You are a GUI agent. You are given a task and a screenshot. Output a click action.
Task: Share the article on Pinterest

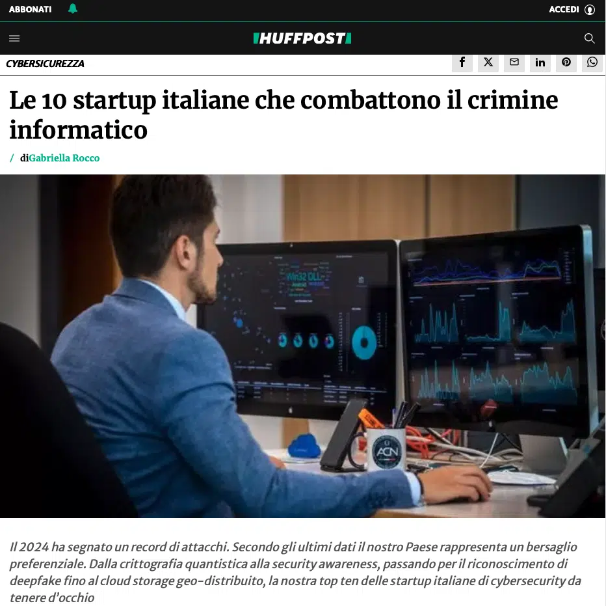click(566, 62)
